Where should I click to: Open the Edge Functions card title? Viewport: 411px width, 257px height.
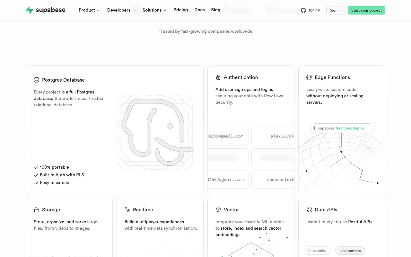tap(332, 77)
